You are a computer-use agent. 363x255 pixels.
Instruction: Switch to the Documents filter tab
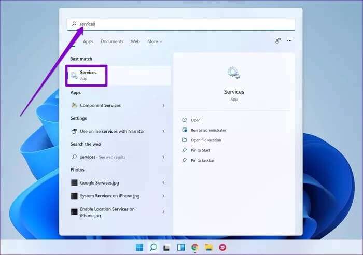tap(112, 41)
